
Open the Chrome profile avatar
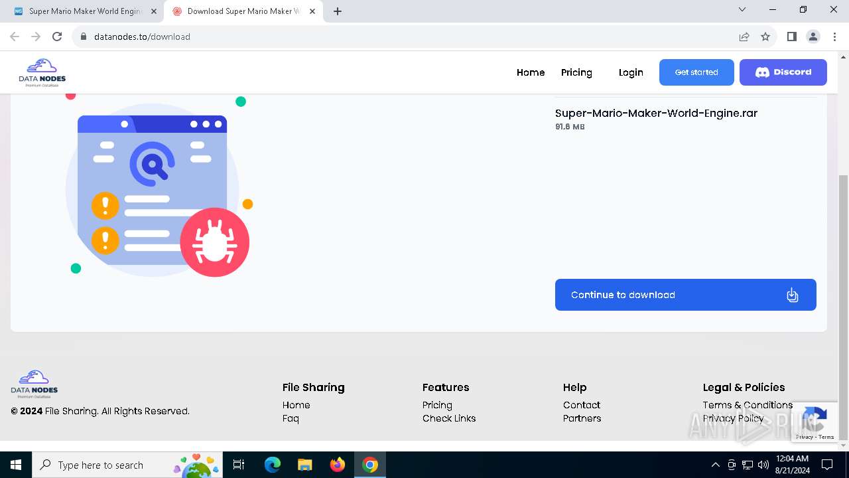813,37
